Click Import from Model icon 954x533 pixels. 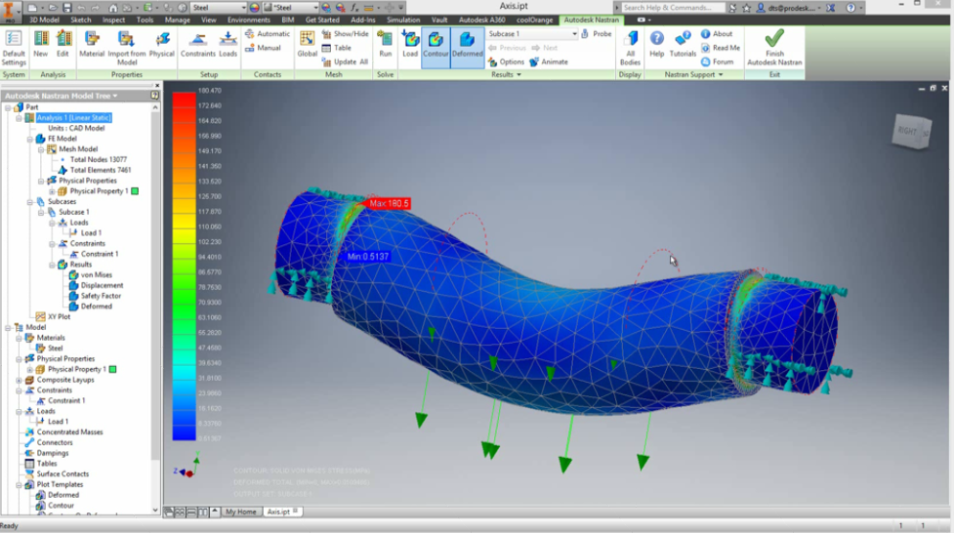(x=127, y=48)
